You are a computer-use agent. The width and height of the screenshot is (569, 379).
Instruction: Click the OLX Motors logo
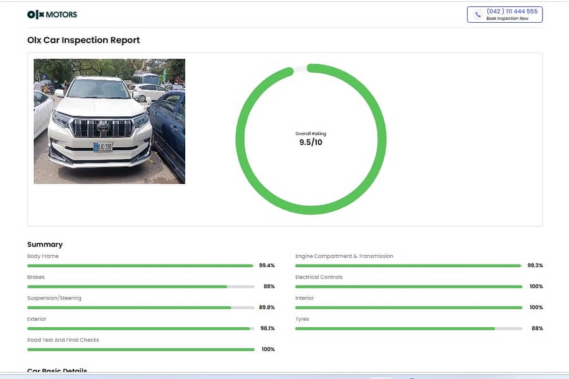(52, 15)
